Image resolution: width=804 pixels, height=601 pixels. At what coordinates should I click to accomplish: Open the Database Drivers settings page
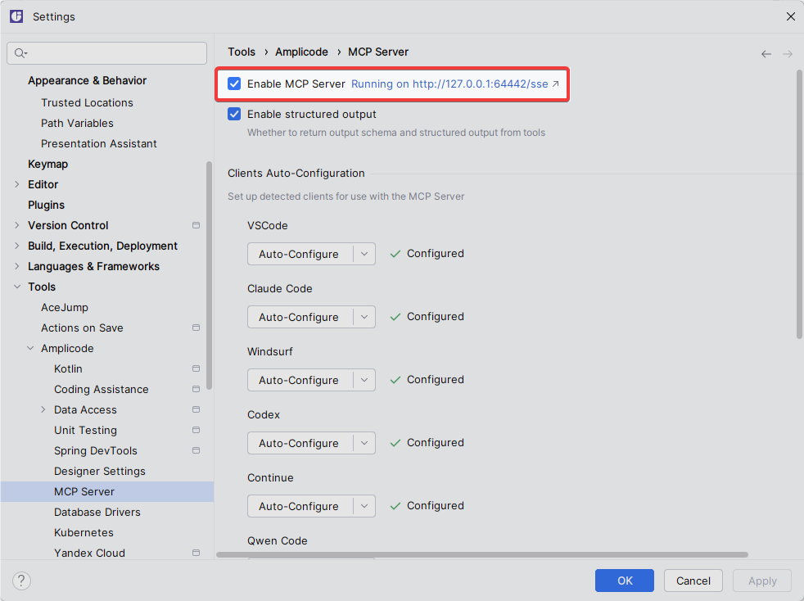click(97, 513)
